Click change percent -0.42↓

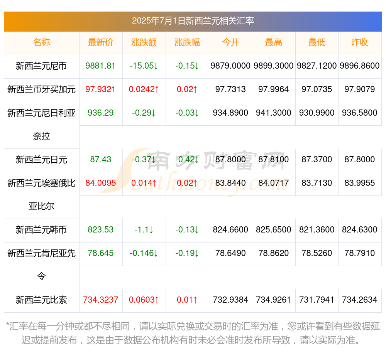187,160
